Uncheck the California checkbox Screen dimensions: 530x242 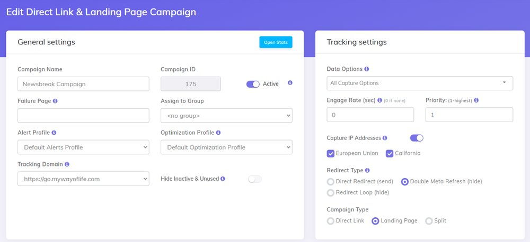(390, 153)
